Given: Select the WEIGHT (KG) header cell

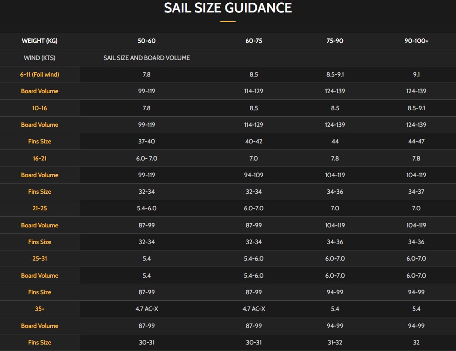Looking at the screenshot, I should 40,41.
